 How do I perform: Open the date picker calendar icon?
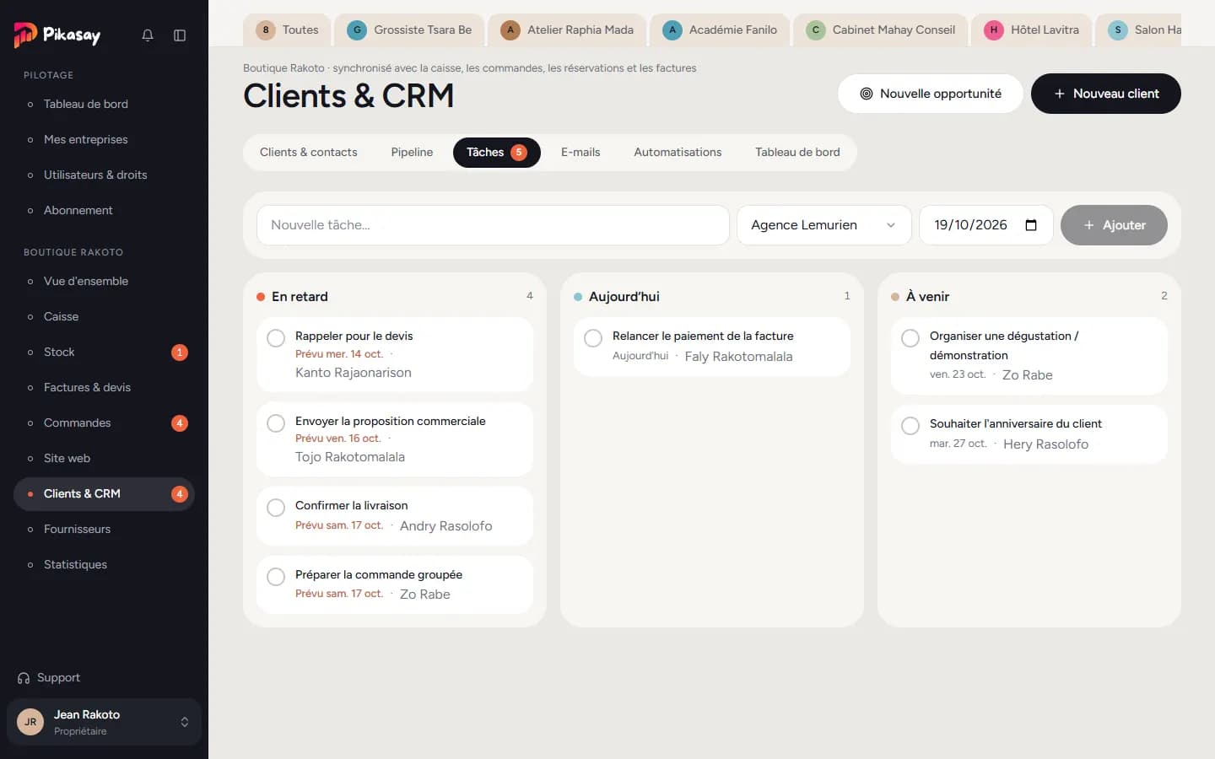1031,225
